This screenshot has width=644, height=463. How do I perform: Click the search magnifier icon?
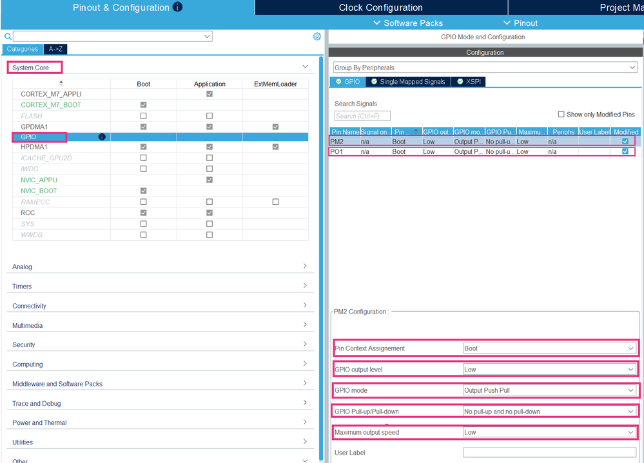coord(8,37)
